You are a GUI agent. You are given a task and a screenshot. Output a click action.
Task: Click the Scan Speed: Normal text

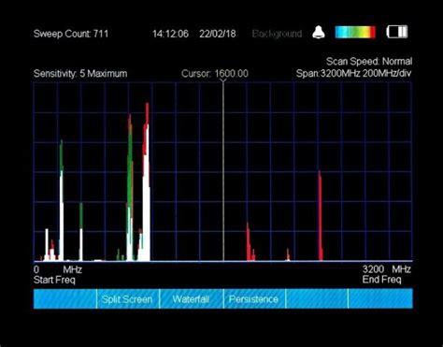pyautogui.click(x=369, y=61)
